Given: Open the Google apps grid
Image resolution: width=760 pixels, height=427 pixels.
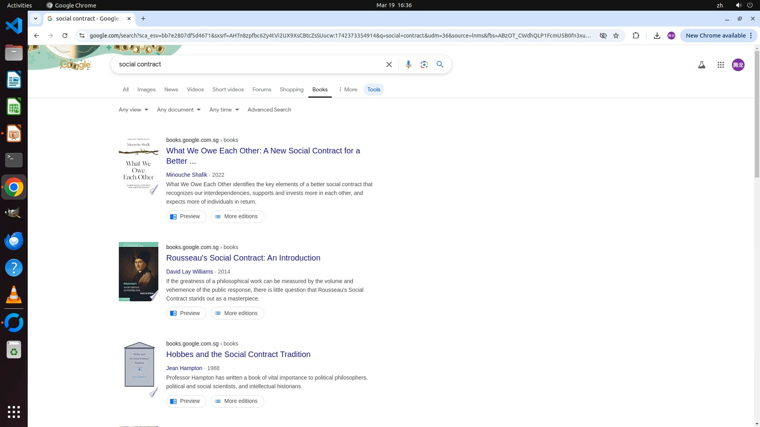Looking at the screenshot, I should pyautogui.click(x=720, y=65).
